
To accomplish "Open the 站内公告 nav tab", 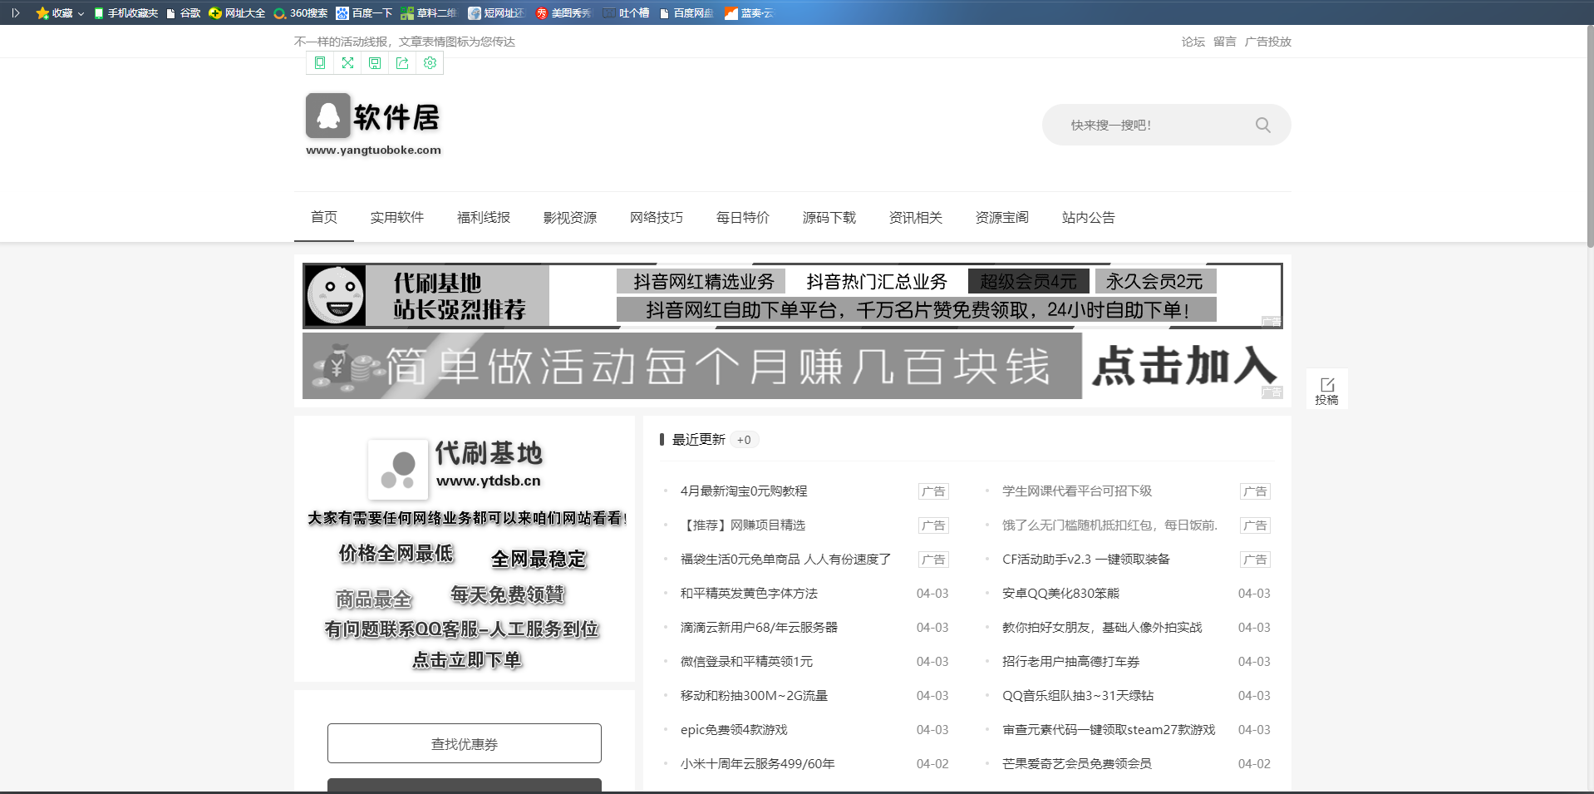I will point(1089,218).
